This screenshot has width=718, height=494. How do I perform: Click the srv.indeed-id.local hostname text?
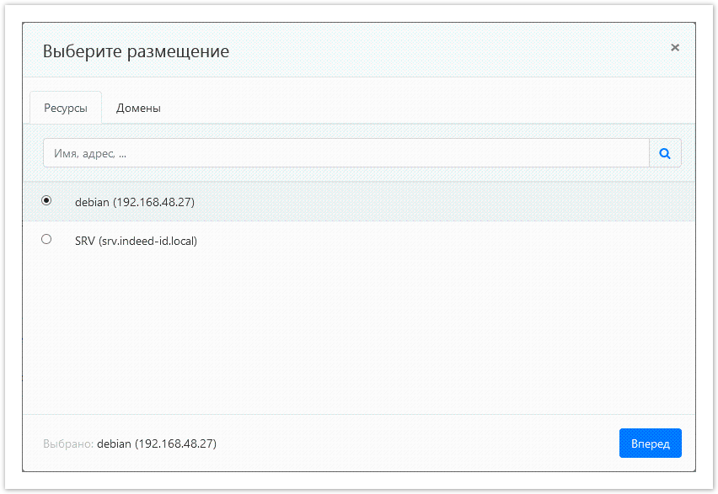(x=147, y=242)
